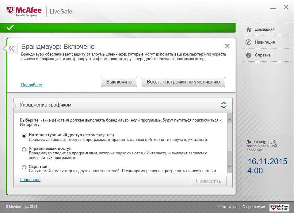Minimize the McAfee LiveSafe window

(x=273, y=9)
